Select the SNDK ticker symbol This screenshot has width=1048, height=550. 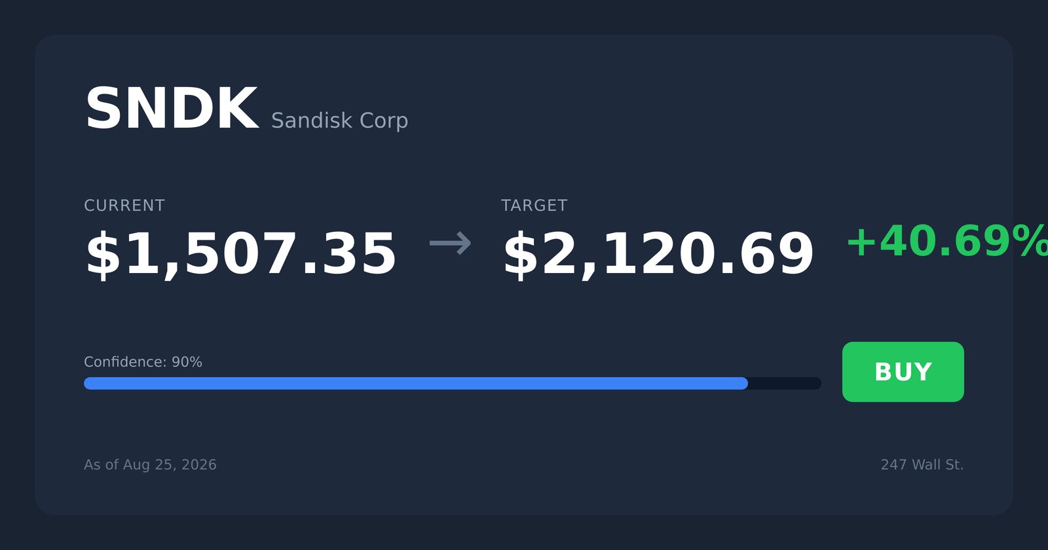tap(172, 109)
